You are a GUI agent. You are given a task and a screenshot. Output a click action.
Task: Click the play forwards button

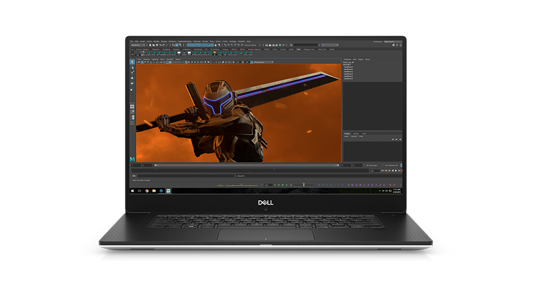396,171
